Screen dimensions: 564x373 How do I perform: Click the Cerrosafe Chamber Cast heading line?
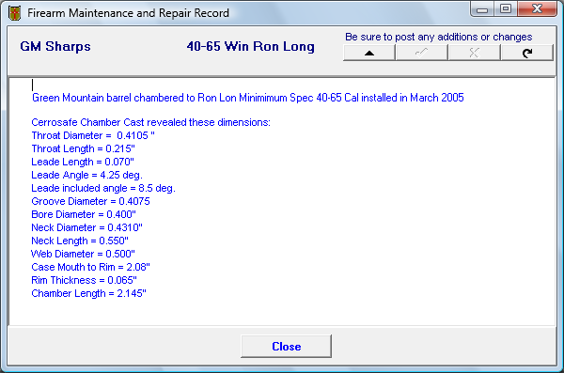point(150,122)
